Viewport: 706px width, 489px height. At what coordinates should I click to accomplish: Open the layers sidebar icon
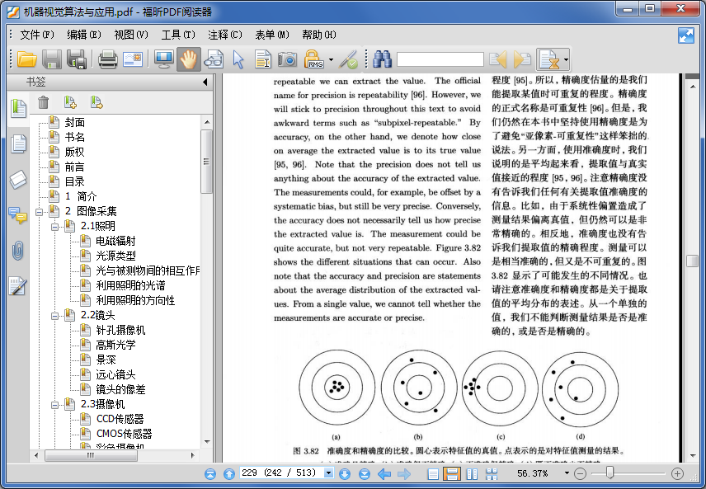[x=18, y=179]
